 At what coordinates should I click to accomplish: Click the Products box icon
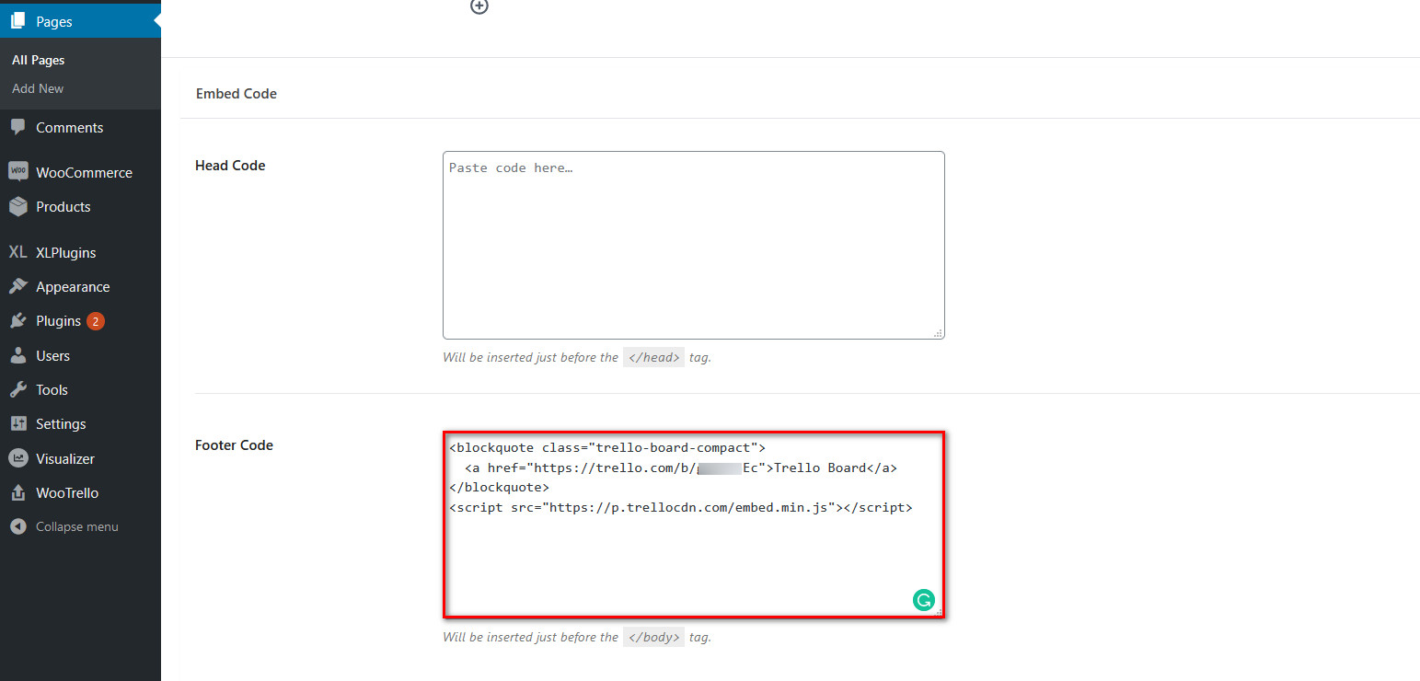point(18,206)
